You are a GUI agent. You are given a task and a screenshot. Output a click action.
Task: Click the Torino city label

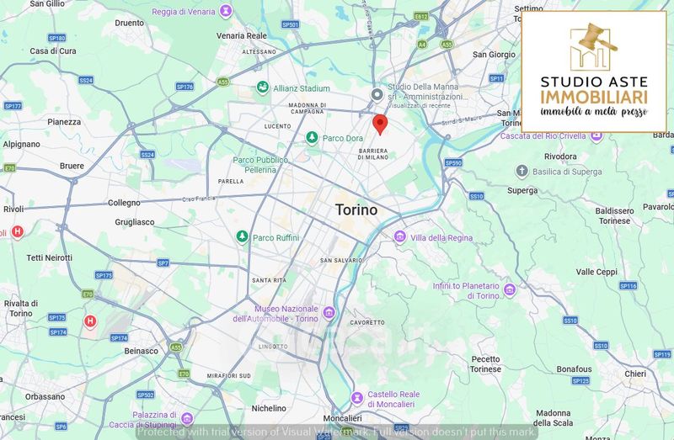coord(356,210)
